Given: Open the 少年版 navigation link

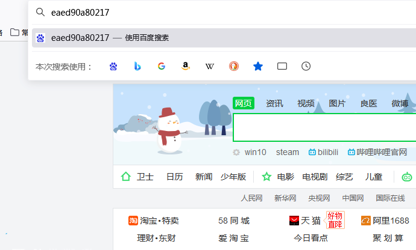Looking at the screenshot, I should coord(233,177).
